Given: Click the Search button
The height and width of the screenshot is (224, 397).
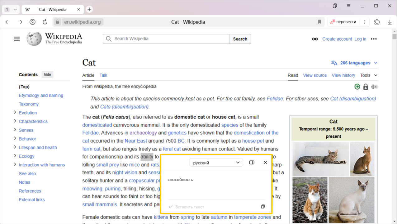Looking at the screenshot, I should pos(240,39).
